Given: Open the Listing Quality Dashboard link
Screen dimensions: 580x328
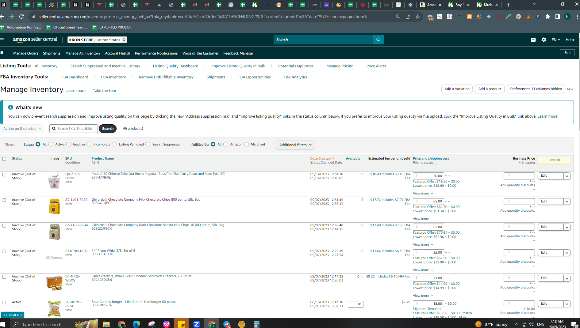Looking at the screenshot, I should point(175,66).
